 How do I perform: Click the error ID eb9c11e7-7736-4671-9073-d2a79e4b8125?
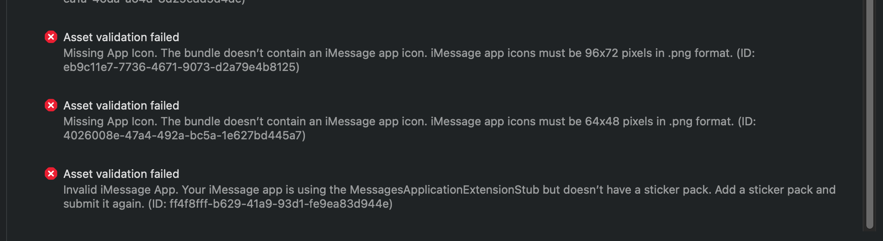(180, 67)
